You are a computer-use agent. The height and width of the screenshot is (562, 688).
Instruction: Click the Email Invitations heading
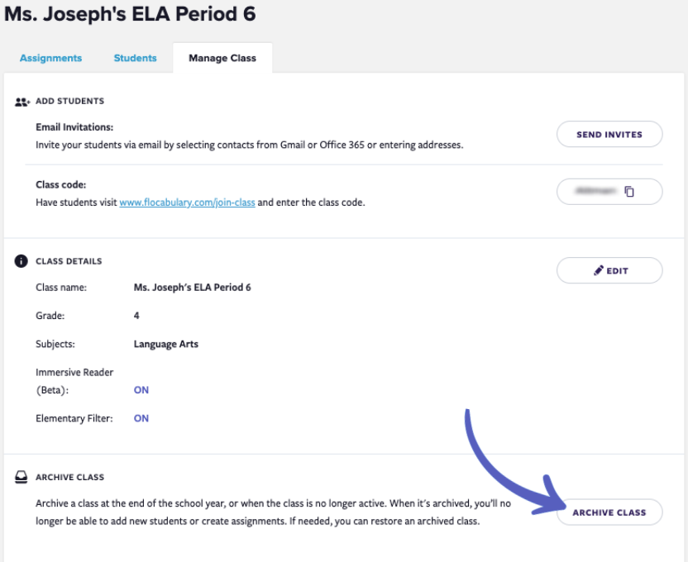tap(74, 127)
